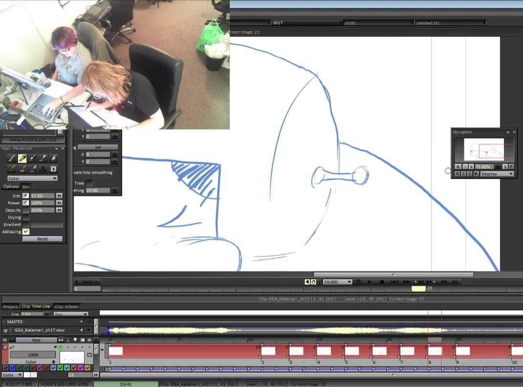The width and height of the screenshot is (523, 387).
Task: Switch to the Bin tab in the tool panel
Action: tap(26, 186)
